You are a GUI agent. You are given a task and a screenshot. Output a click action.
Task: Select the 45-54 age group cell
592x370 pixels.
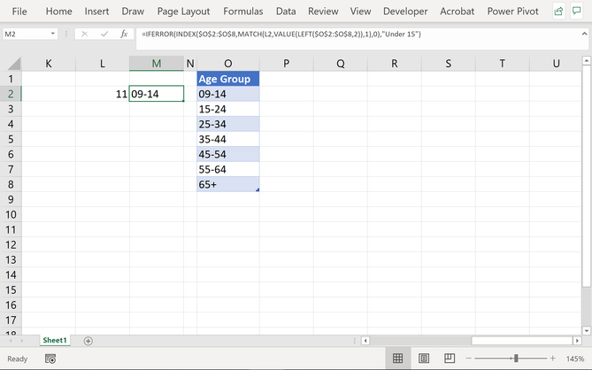(228, 154)
